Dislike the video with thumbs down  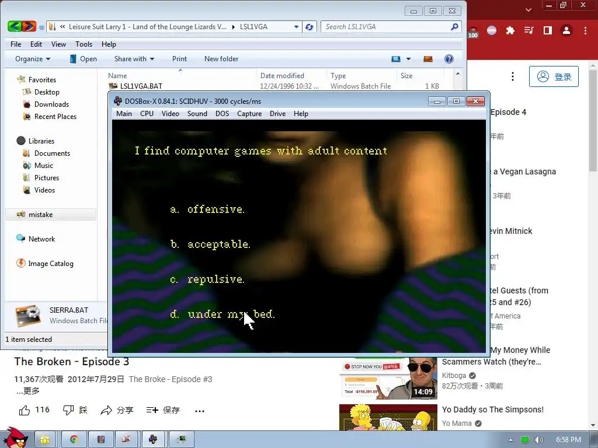click(x=68, y=410)
